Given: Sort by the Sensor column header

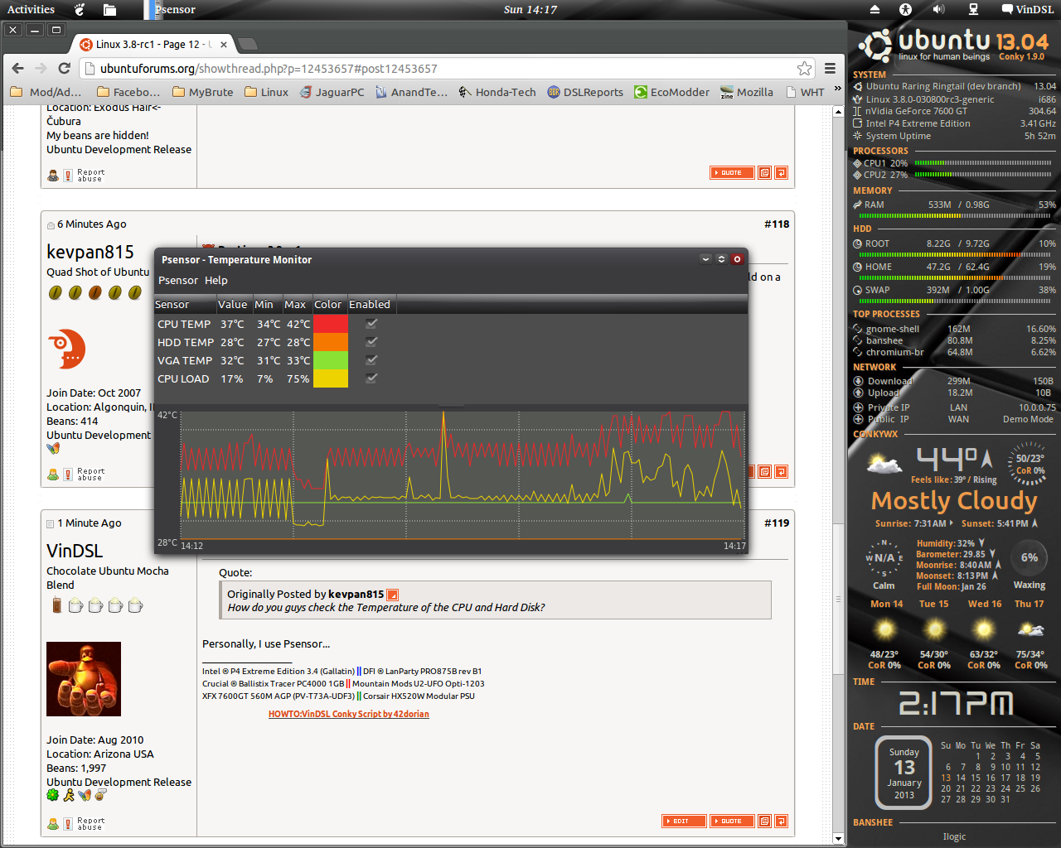Looking at the screenshot, I should [185, 305].
